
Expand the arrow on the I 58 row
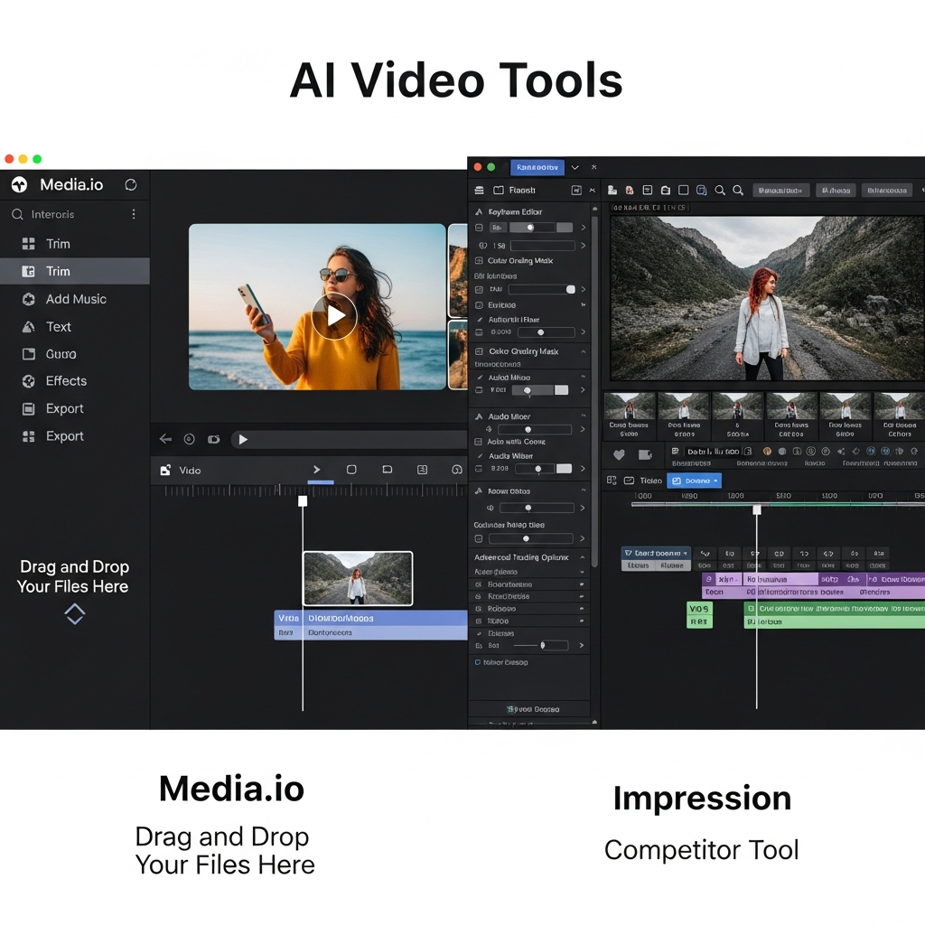(x=583, y=246)
